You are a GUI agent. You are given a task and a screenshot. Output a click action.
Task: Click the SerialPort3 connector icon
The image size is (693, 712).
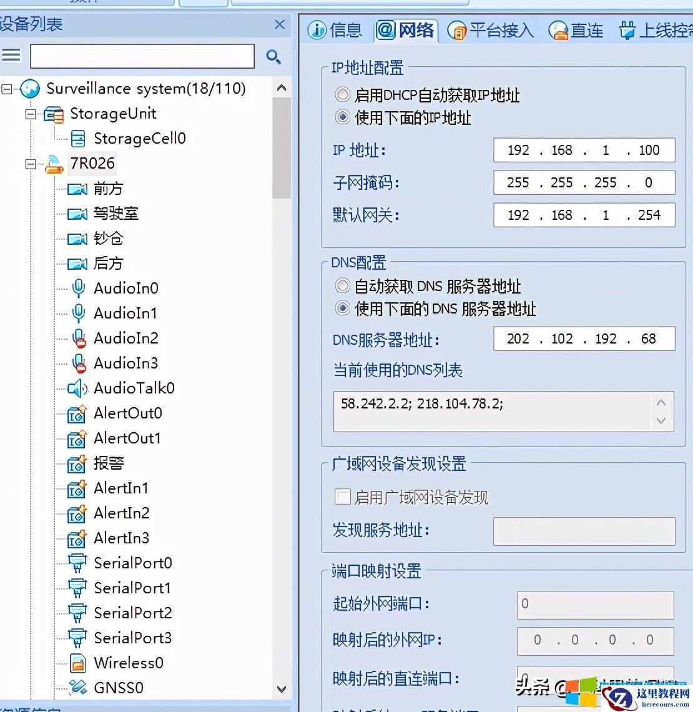tap(77, 638)
